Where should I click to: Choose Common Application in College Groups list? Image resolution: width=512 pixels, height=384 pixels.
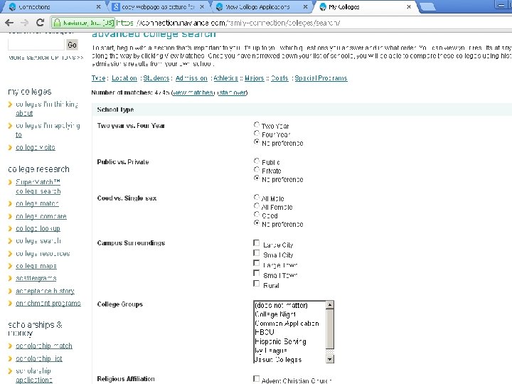click(290, 324)
